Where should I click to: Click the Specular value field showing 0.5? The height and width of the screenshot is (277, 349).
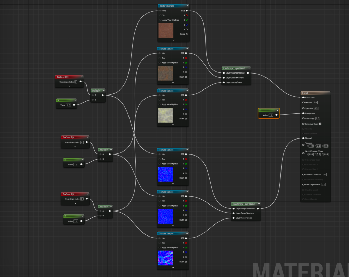(316, 108)
